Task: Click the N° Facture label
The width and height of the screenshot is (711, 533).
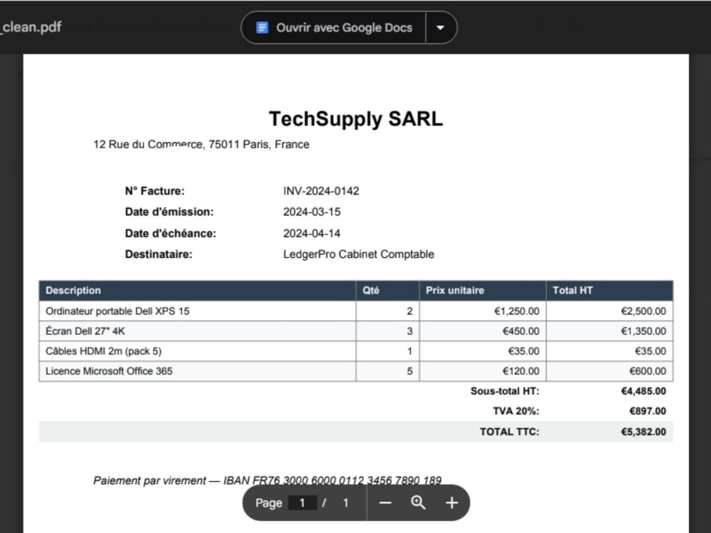Action: [154, 190]
